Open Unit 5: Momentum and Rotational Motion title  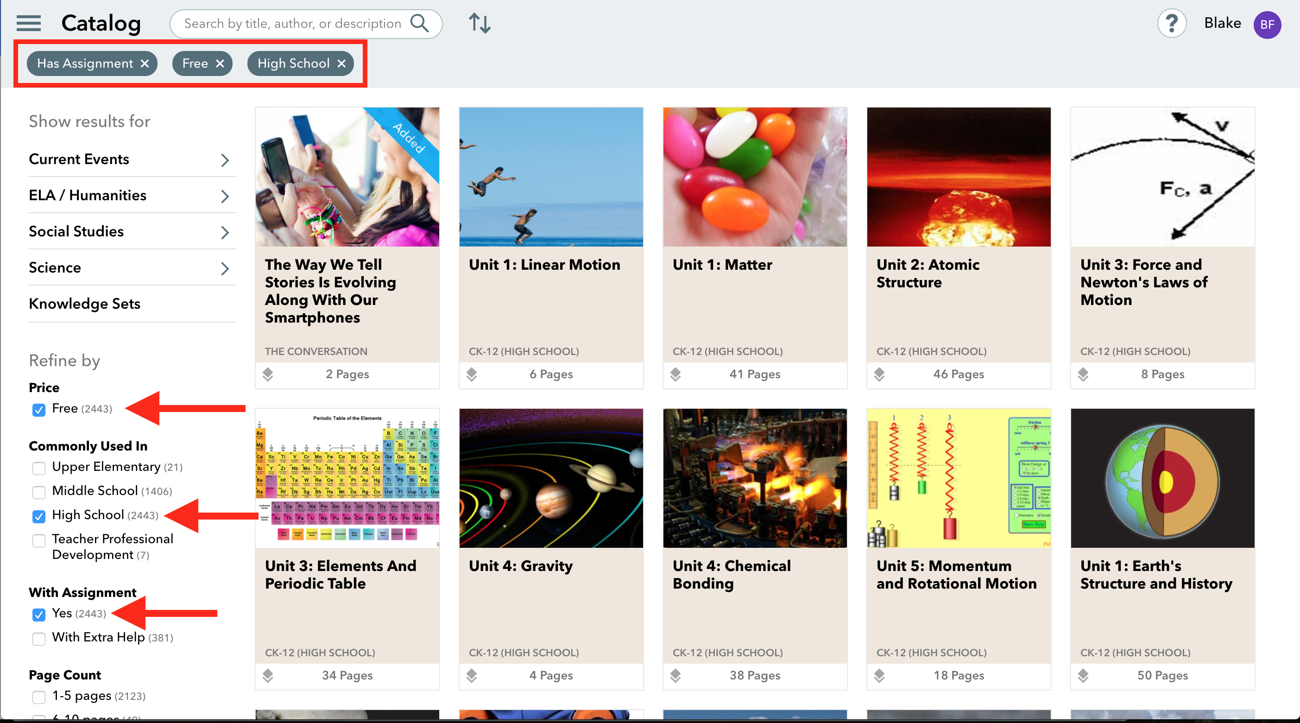pos(956,575)
